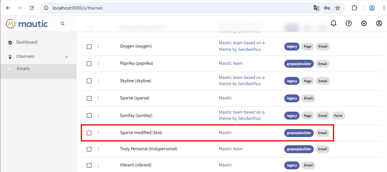This screenshot has height=172, width=387.
Task: Click the Truly Personal (trulypersonal) theme name
Action: coord(148,149)
